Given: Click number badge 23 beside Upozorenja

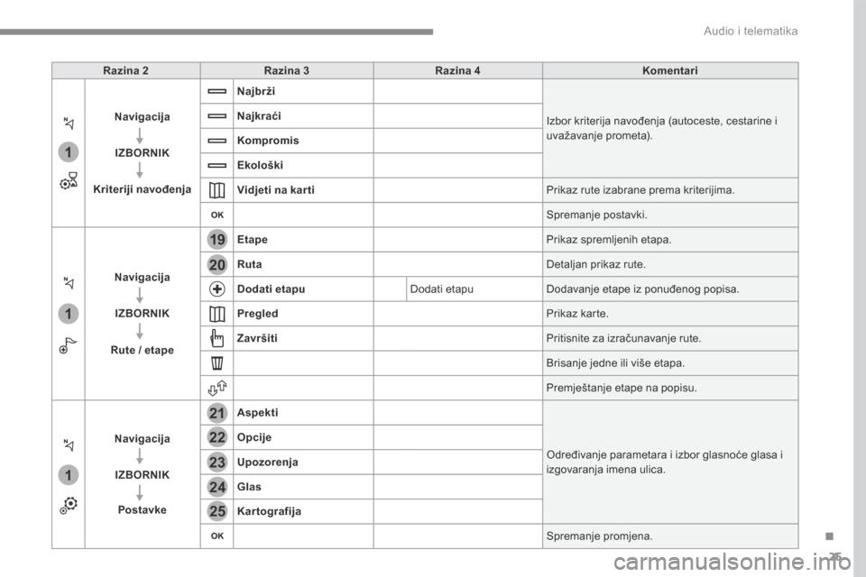Looking at the screenshot, I should [x=217, y=463].
